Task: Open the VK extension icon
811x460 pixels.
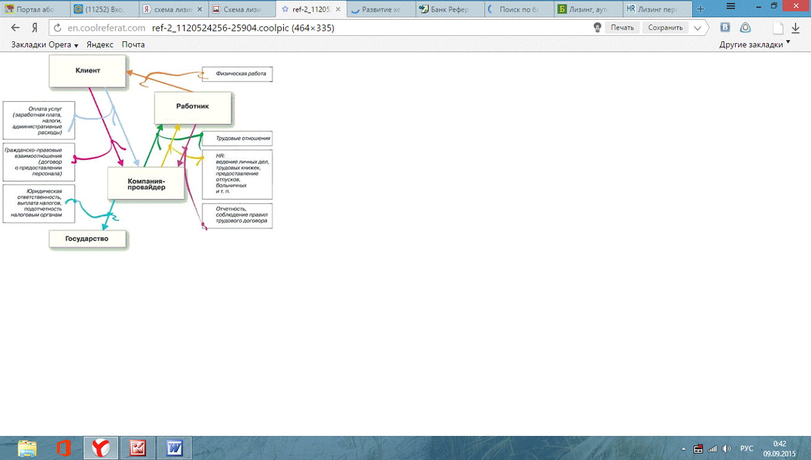Action: tap(725, 28)
